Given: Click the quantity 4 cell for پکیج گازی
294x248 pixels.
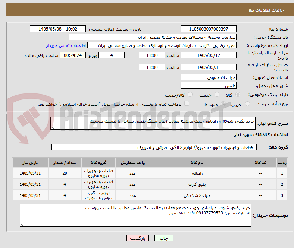Looking at the screenshot, I should (x=65, y=184).
